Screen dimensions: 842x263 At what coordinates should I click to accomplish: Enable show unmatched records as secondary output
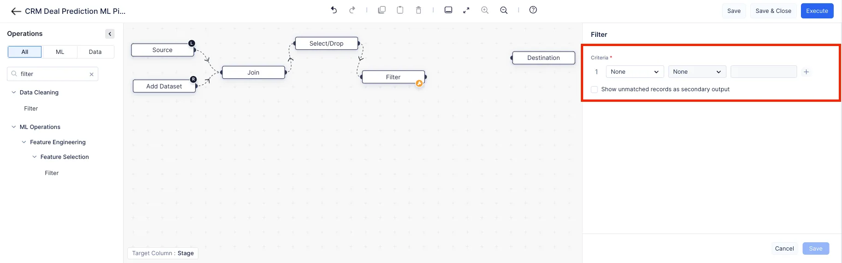pyautogui.click(x=594, y=89)
